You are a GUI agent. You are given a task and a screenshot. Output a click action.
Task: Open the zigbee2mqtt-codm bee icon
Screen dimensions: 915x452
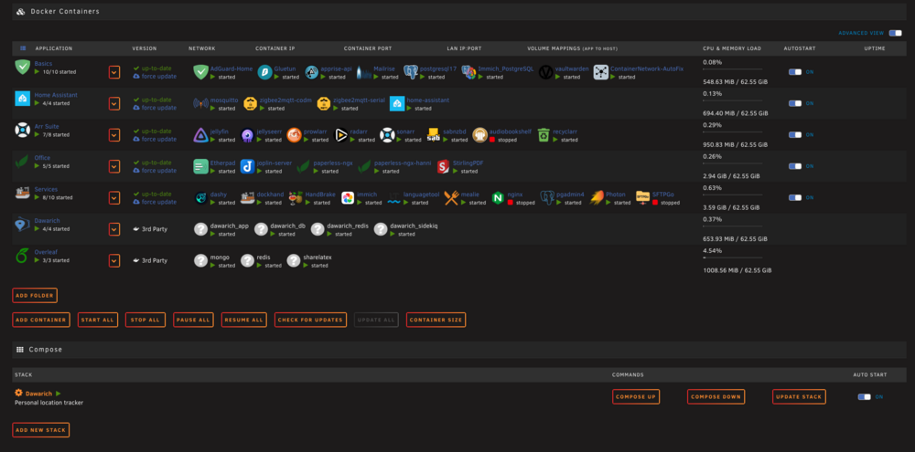250,104
